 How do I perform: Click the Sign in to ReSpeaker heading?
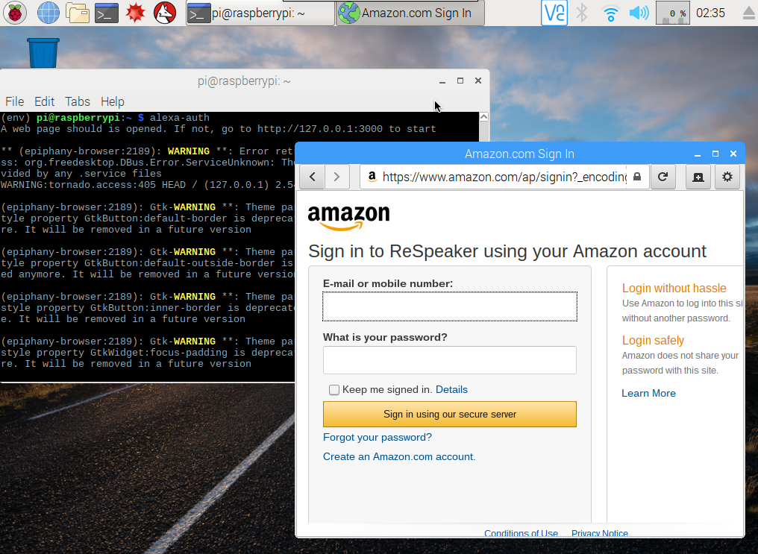pos(507,251)
